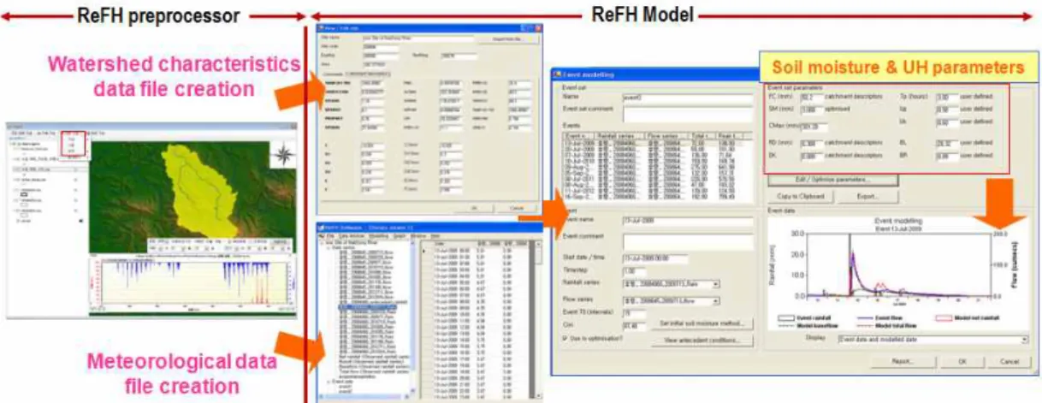Click Set initial soil moisture method button
Screen dimensions: 1042x403
[x=704, y=324]
